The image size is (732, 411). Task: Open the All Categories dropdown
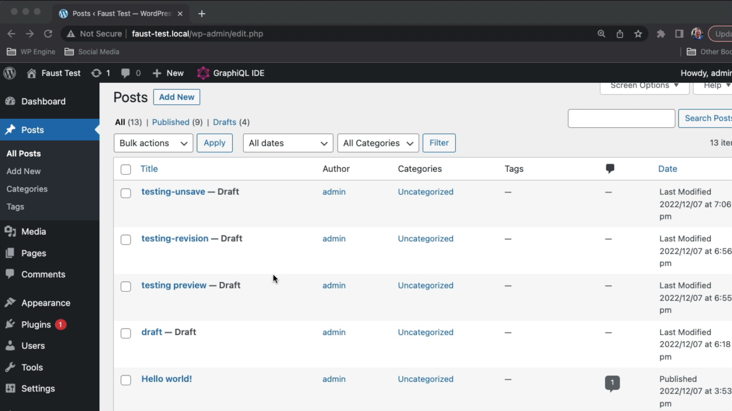pos(378,143)
